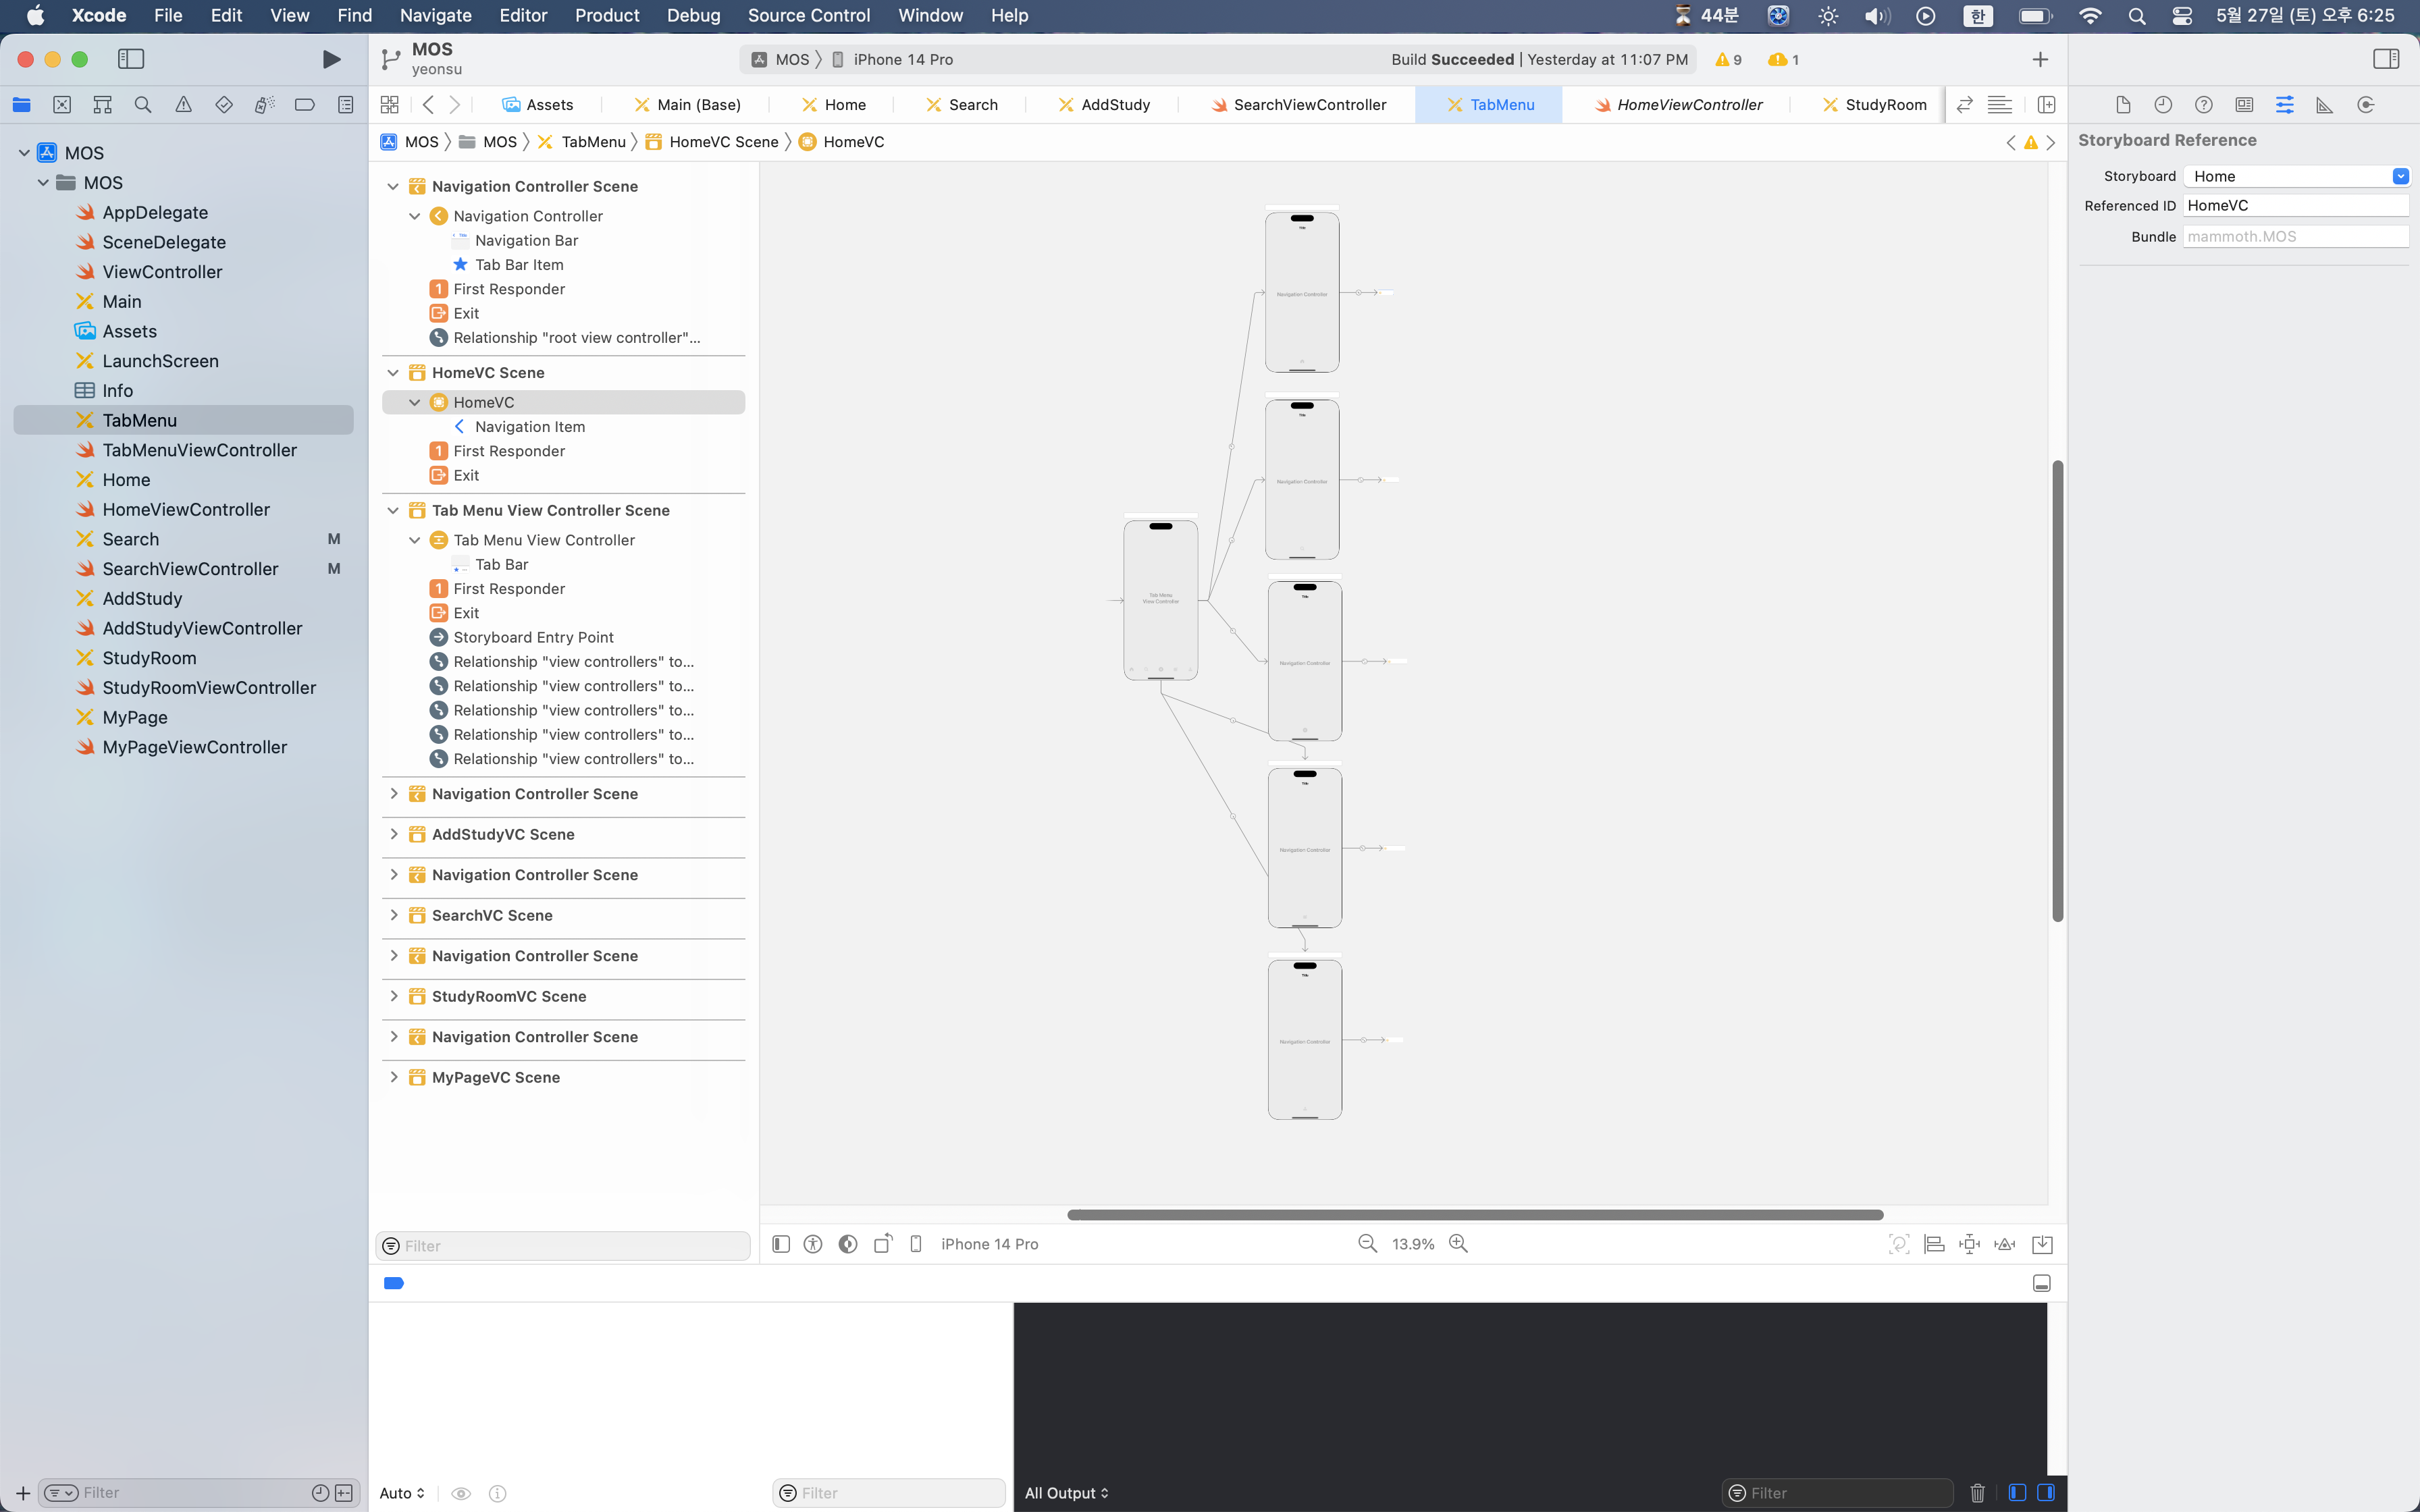The image size is (2420, 1512).
Task: Hide the debug area panel
Action: click(x=2042, y=1283)
